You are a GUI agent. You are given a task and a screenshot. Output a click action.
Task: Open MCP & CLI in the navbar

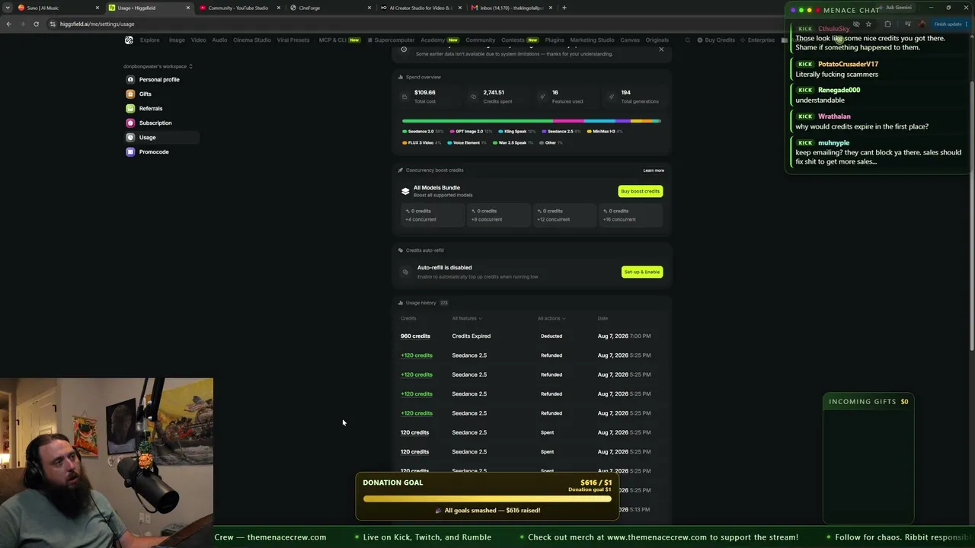(x=339, y=40)
